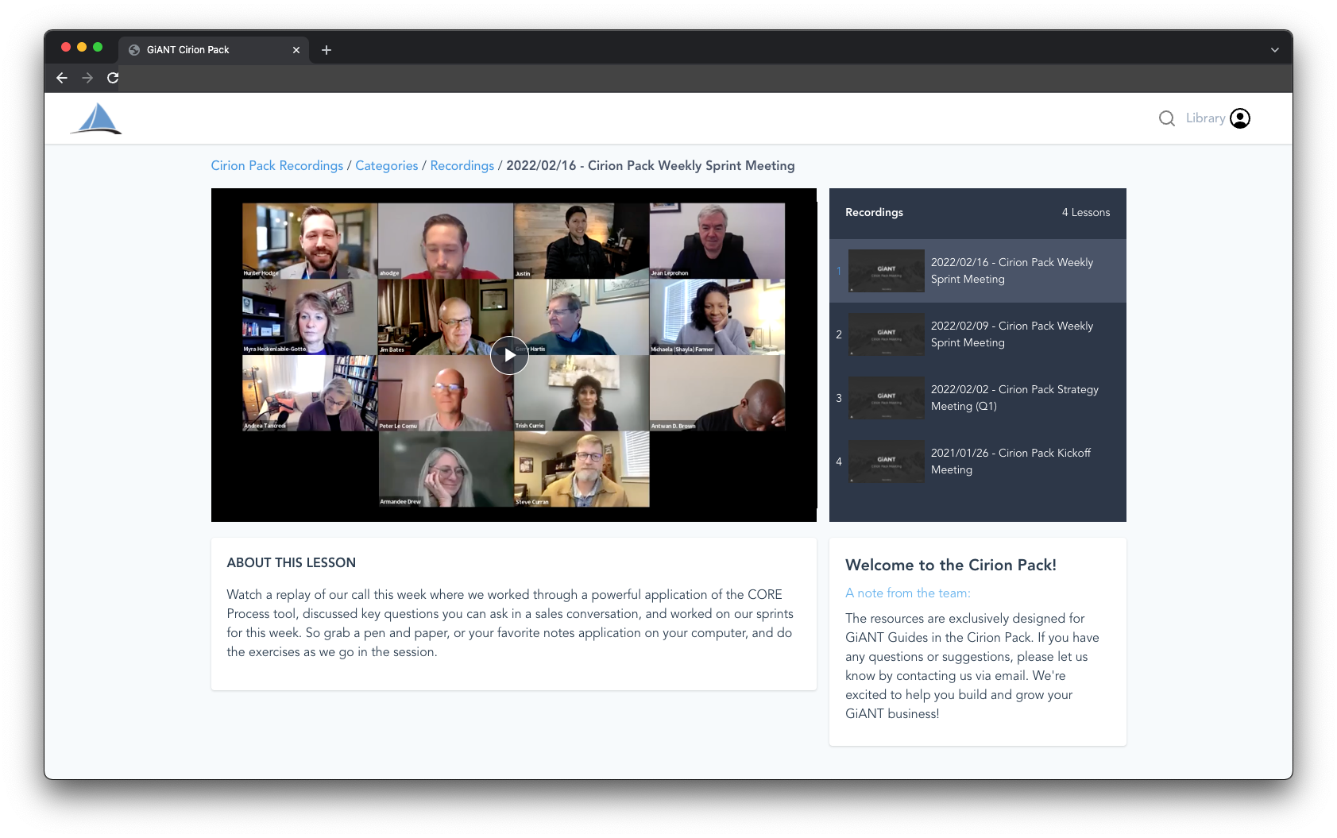Open the user account profile icon
The width and height of the screenshot is (1337, 838).
(x=1240, y=118)
